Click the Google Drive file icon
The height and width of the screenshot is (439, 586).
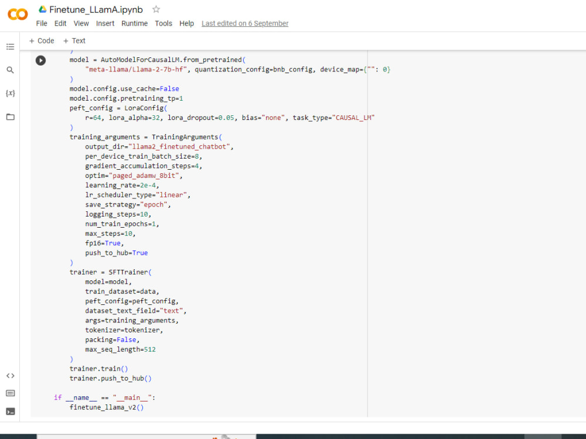point(43,9)
